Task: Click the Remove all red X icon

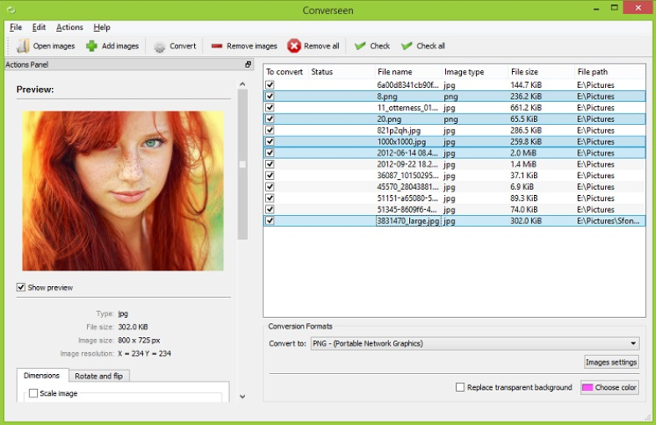Action: coord(294,46)
